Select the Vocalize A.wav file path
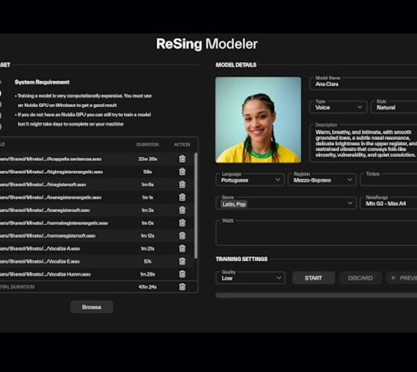 click(x=40, y=248)
